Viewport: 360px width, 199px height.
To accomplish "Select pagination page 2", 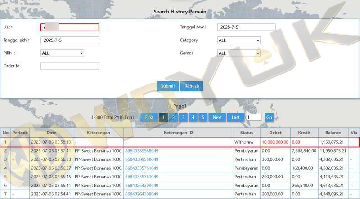I will click(x=173, y=117).
